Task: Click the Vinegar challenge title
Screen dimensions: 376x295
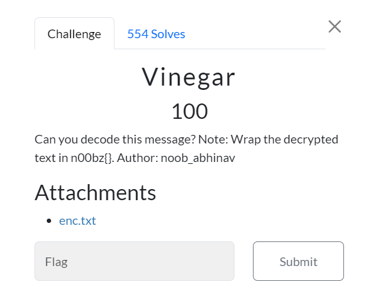Action: coord(189,77)
